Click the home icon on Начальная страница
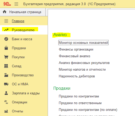Image resolution: width=135 pixels, height=116 pixels. click(x=5, y=12)
